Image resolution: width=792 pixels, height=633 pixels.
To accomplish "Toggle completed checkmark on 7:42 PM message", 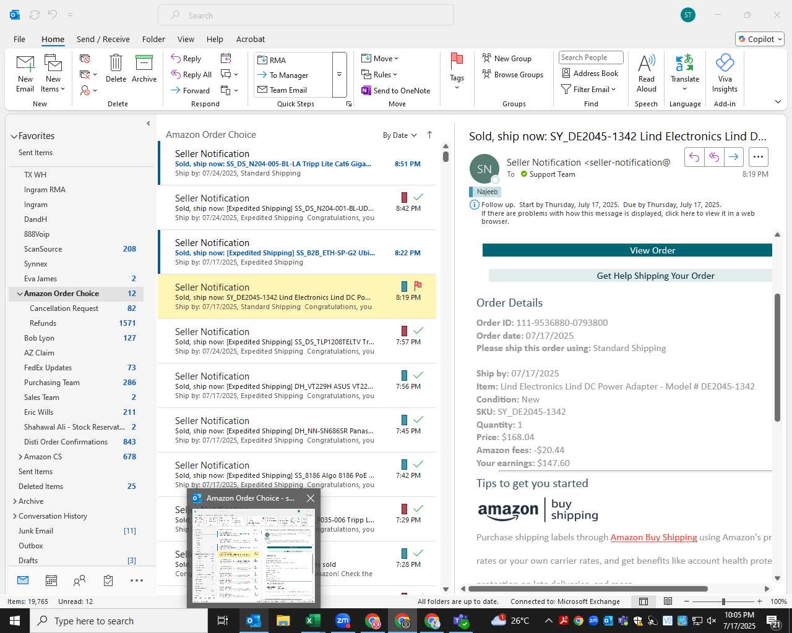I will [418, 464].
